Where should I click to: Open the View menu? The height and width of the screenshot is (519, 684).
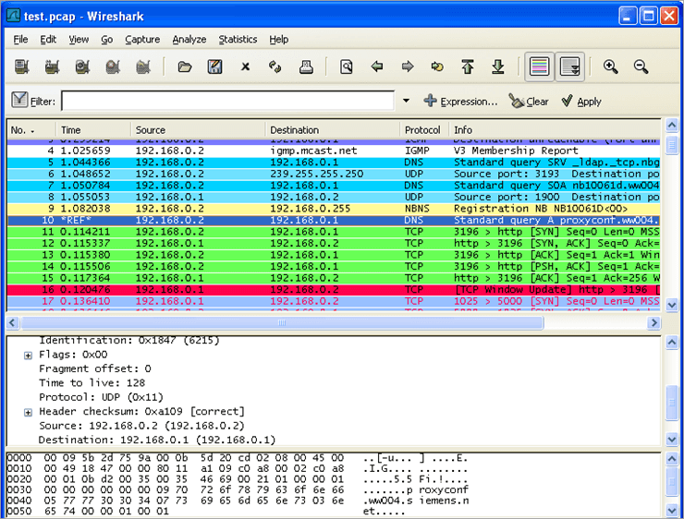coord(79,39)
